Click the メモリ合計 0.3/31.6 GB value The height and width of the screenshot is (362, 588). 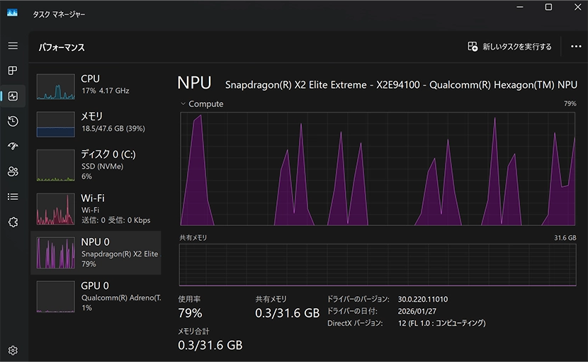pyautogui.click(x=210, y=345)
